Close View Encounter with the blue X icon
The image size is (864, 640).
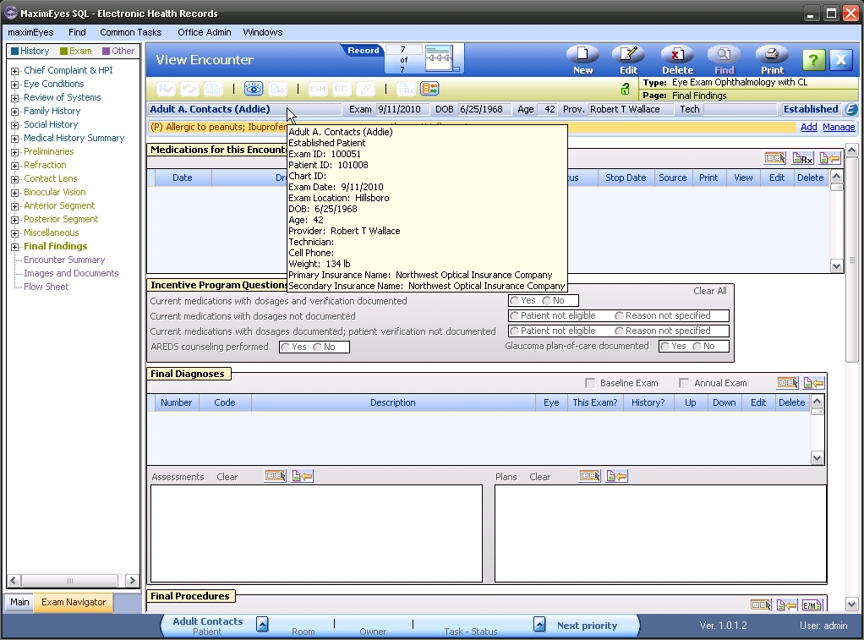841,59
